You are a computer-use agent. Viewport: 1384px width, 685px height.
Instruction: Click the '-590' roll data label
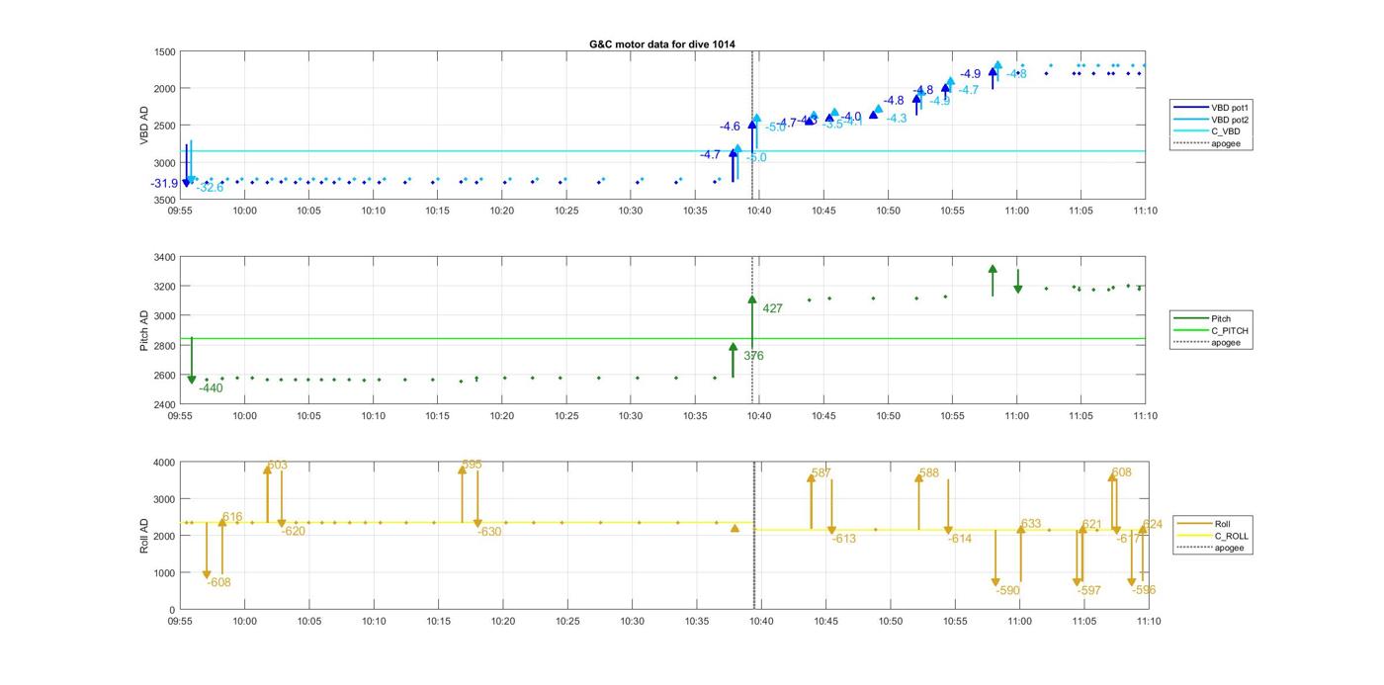[x=1007, y=590]
